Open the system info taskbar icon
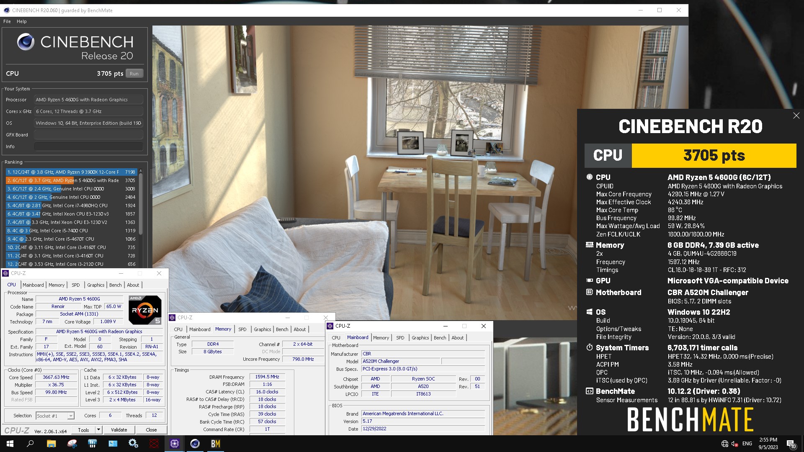This screenshot has height=452, width=804. coord(113,444)
